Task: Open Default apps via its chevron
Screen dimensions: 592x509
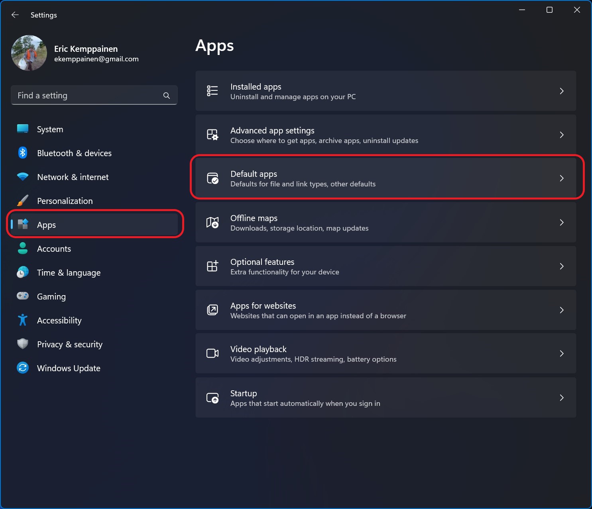Action: point(562,178)
